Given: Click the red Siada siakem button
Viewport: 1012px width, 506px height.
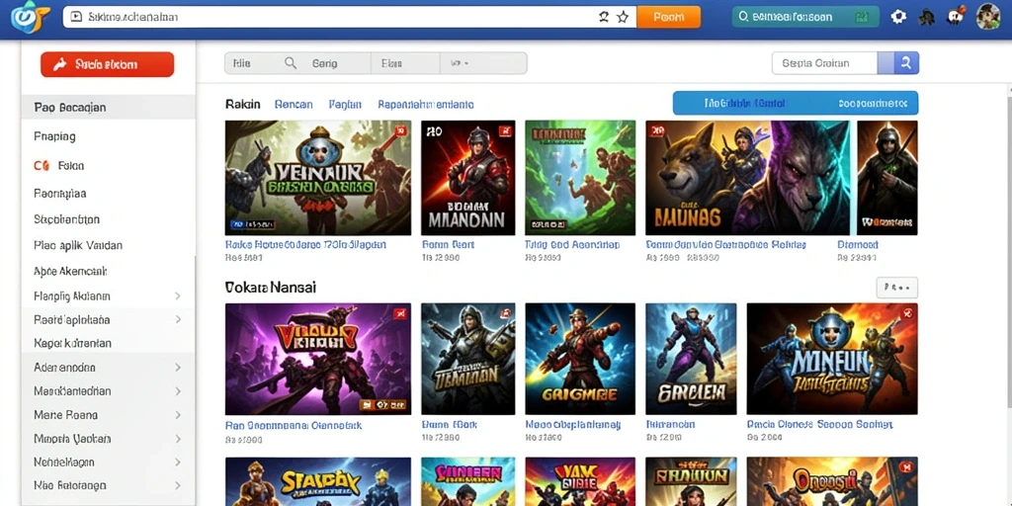Looking at the screenshot, I should [107, 64].
